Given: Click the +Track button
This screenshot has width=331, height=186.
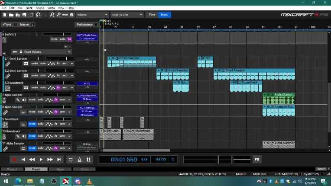Looking at the screenshot, I should pyautogui.click(x=7, y=25).
